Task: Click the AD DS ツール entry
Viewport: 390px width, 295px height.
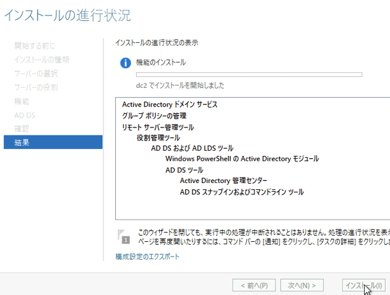Action: coord(184,170)
